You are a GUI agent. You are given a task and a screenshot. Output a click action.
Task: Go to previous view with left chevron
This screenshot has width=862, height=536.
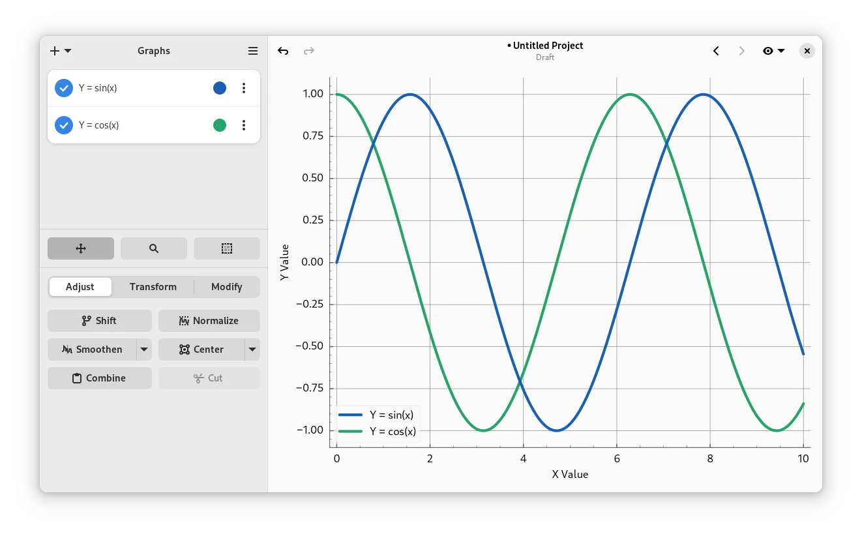pos(716,51)
